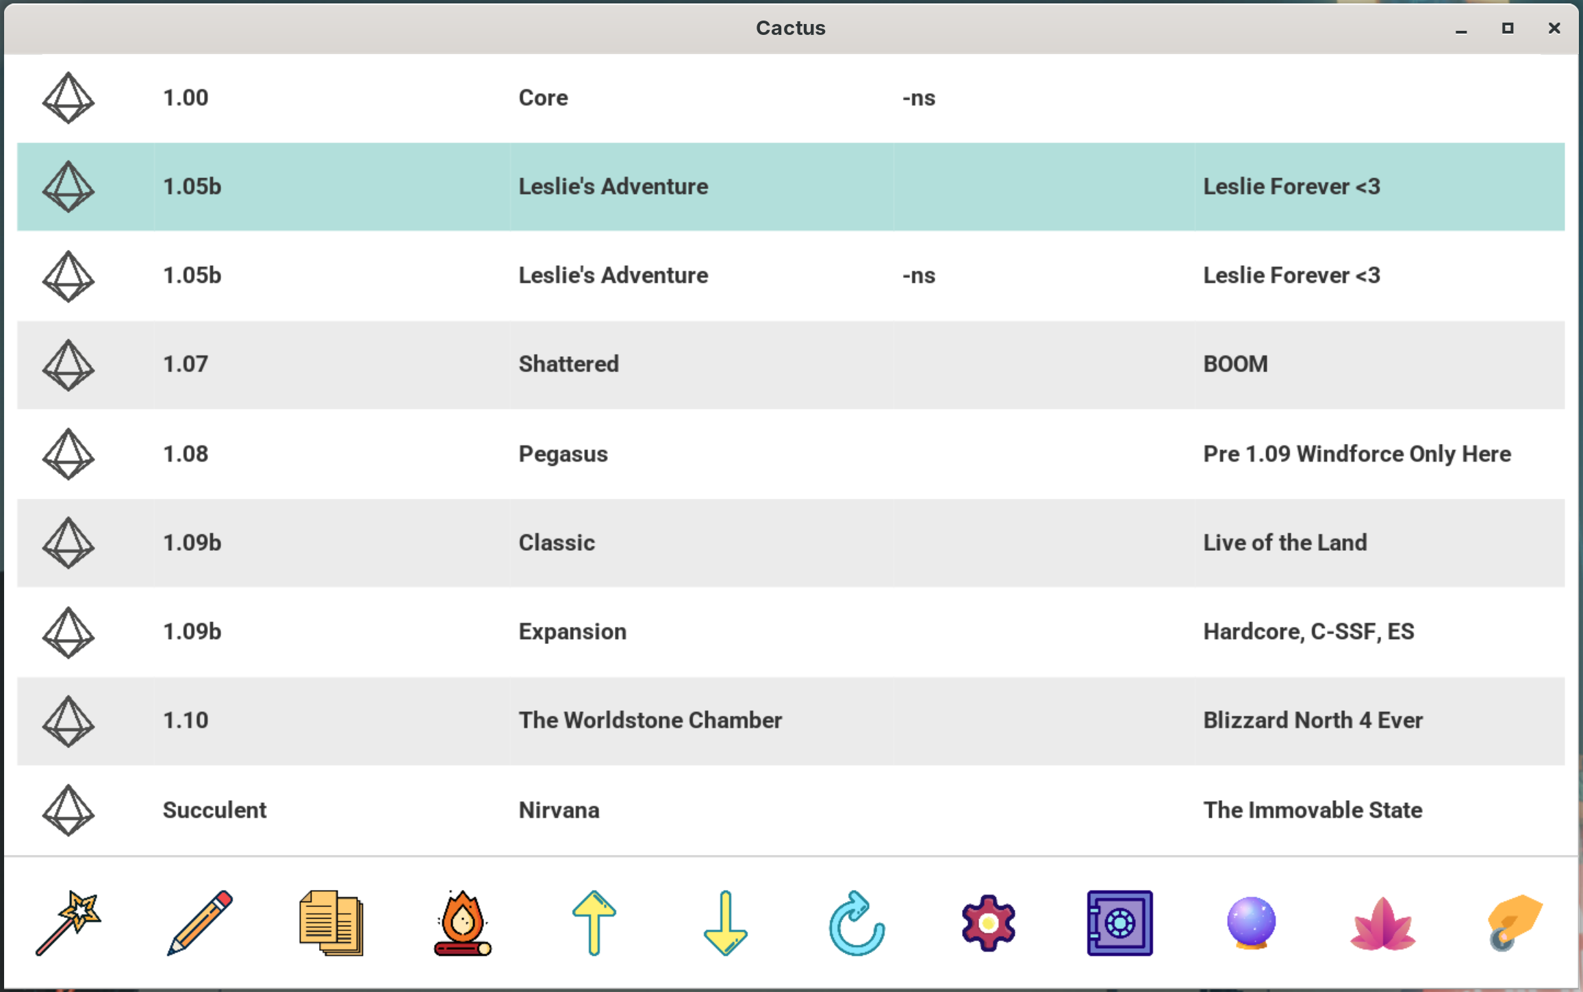This screenshot has width=1583, height=992.
Task: Click the '-ns' flag in the Leslie's Adventure row
Action: click(919, 275)
